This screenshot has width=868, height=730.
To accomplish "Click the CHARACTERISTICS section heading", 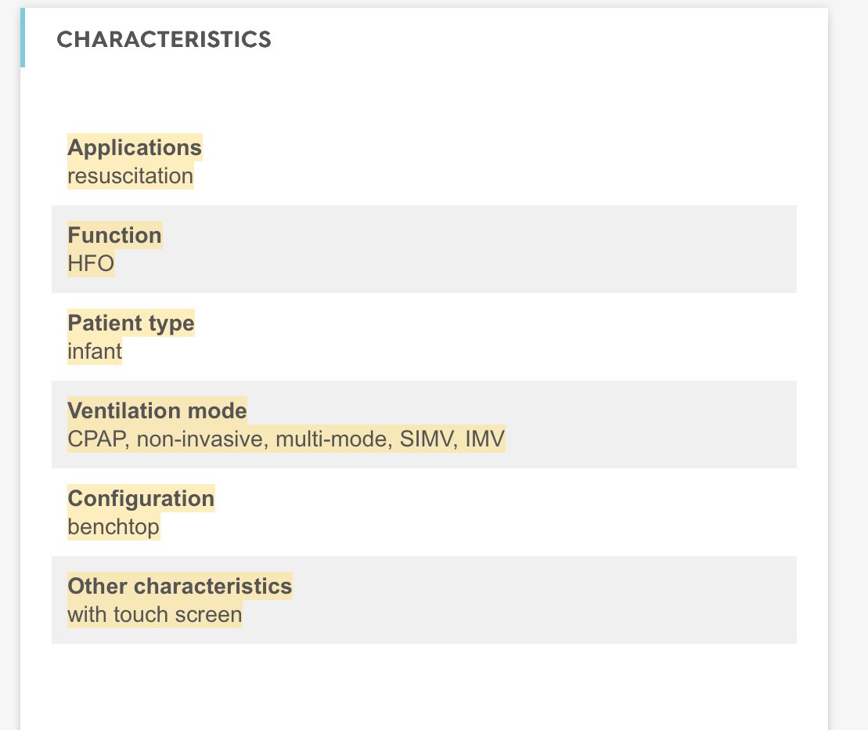I will click(x=164, y=39).
